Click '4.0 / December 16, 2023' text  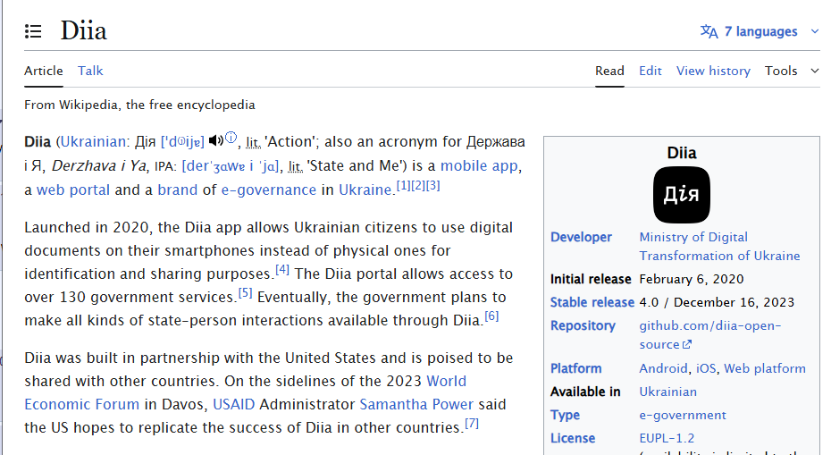click(717, 302)
